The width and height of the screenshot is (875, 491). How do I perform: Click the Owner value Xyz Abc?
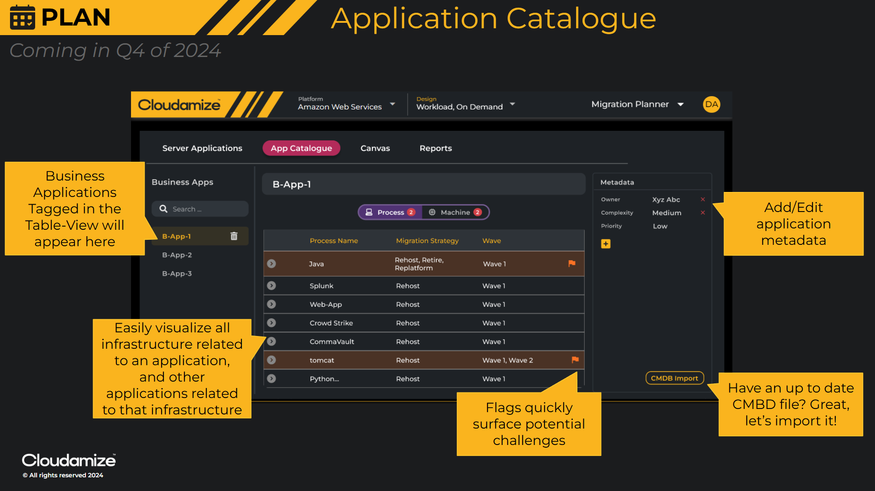pyautogui.click(x=666, y=199)
